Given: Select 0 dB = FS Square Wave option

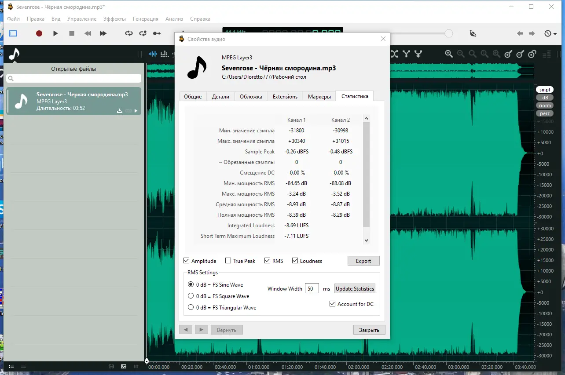Looking at the screenshot, I should click(191, 296).
